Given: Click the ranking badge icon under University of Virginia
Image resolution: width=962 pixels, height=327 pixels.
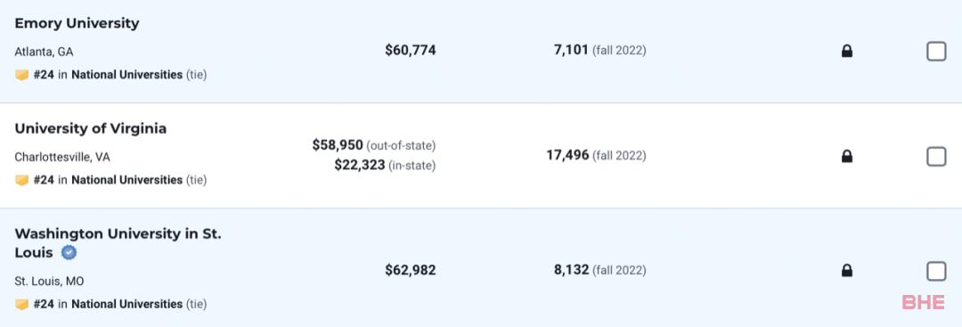Looking at the screenshot, I should pos(22,180).
